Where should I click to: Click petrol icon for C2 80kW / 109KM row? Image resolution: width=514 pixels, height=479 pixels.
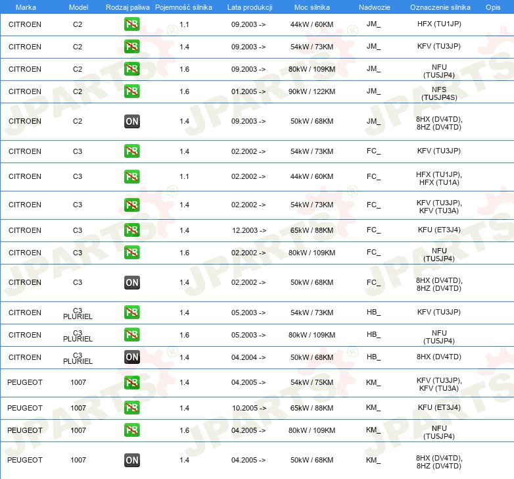pyautogui.click(x=131, y=69)
